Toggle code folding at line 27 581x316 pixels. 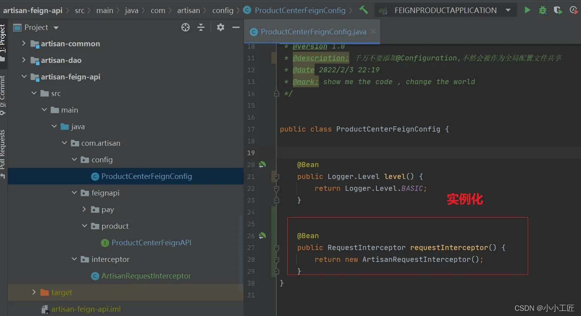[276, 248]
